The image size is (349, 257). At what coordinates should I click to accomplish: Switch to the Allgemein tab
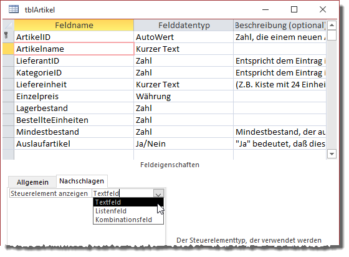click(x=32, y=182)
